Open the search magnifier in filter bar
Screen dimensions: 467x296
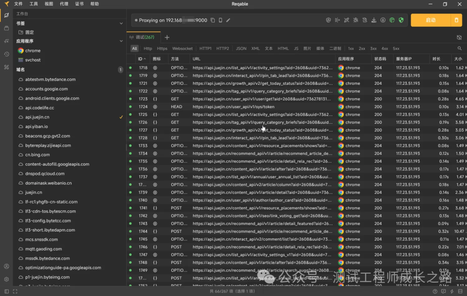coord(460,48)
